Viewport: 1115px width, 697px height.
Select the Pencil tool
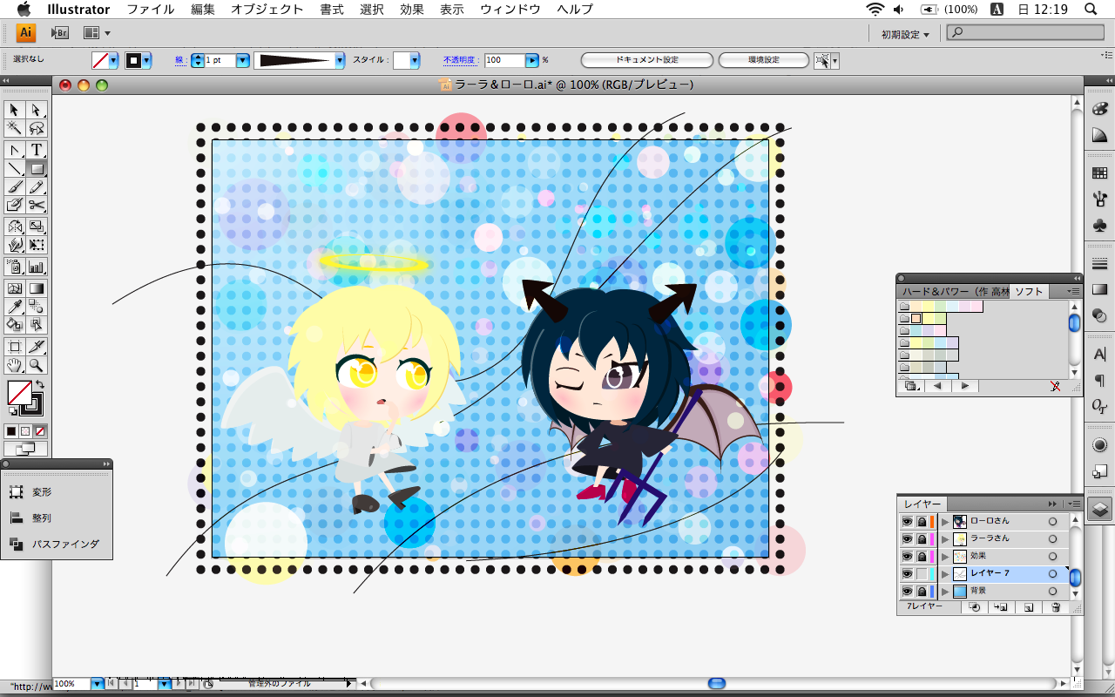(x=37, y=186)
